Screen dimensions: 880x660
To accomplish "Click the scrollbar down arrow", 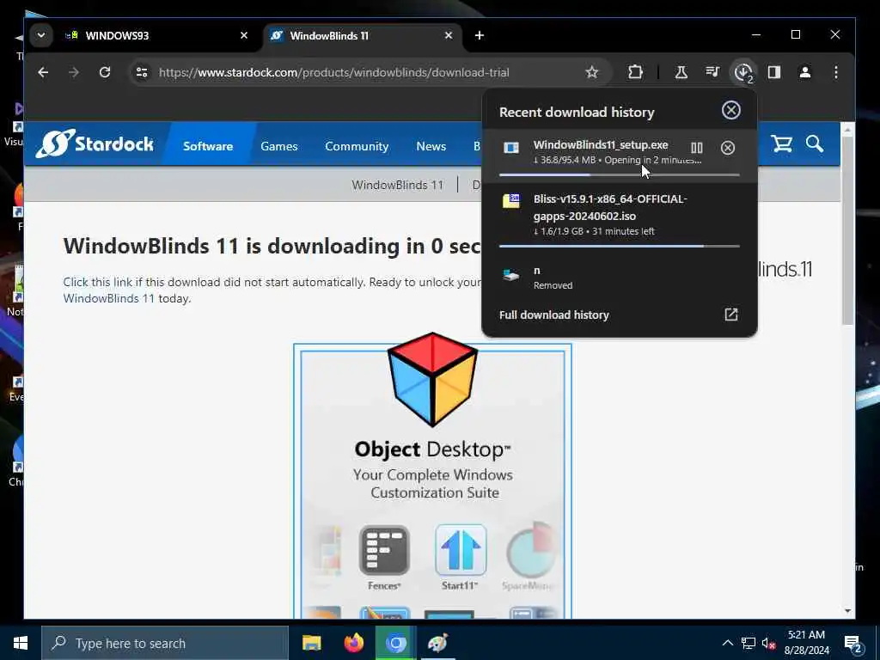I will pyautogui.click(x=847, y=611).
